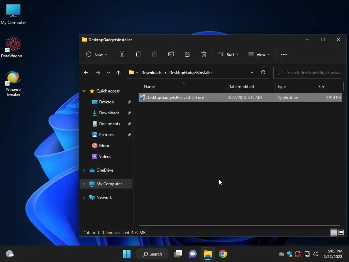Click the network tray icon
349x262 pixels.
click(307, 254)
